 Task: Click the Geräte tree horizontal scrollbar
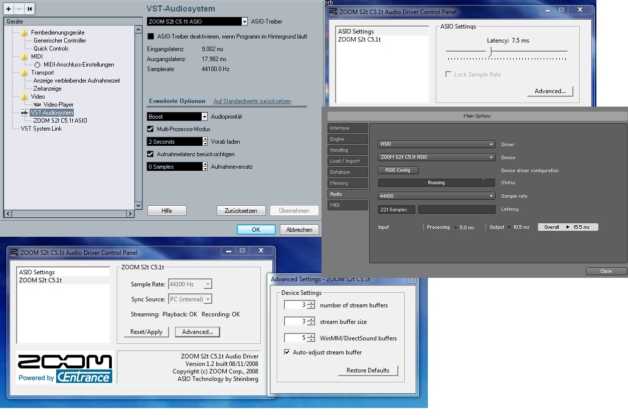69,214
